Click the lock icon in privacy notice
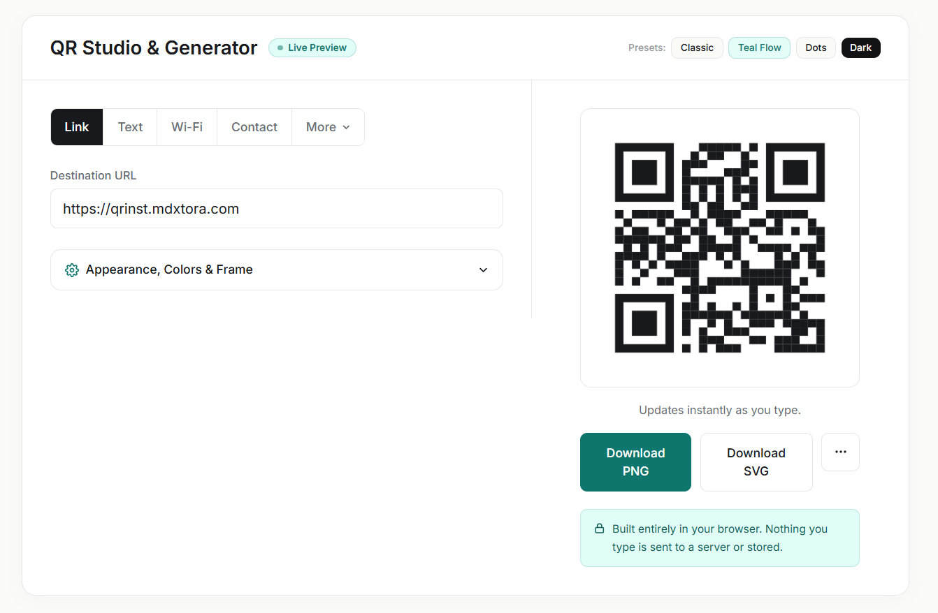This screenshot has width=938, height=613. (x=599, y=529)
